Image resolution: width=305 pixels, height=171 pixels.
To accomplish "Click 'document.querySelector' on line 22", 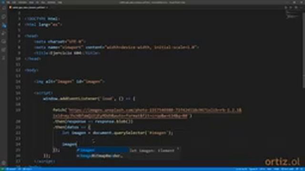I will tap(119, 133).
